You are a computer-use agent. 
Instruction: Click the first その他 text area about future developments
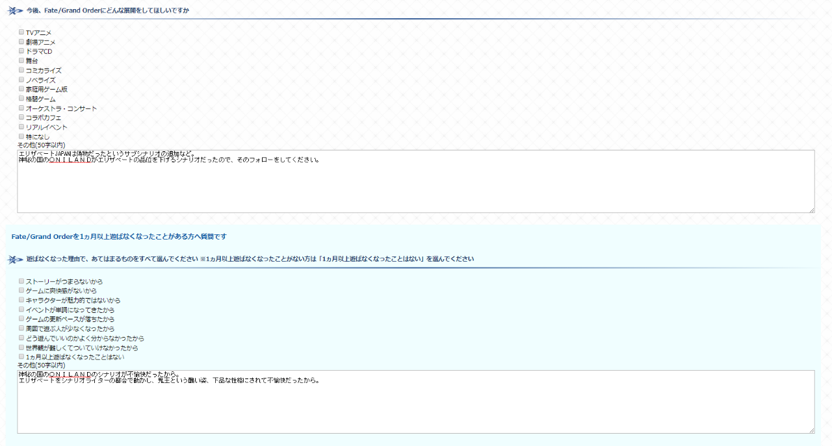415,185
